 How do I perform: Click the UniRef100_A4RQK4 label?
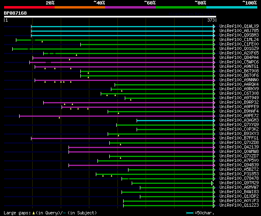click(239, 85)
